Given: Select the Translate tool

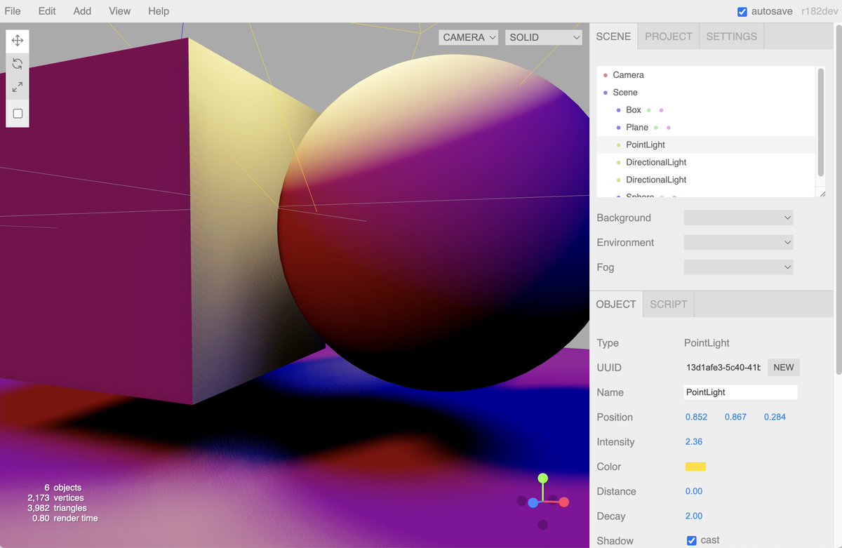Looking at the screenshot, I should coord(17,40).
